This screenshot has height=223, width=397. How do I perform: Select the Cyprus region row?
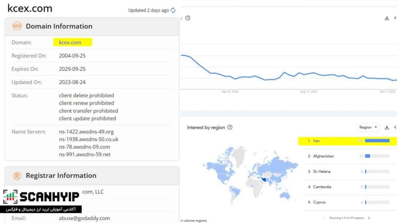tap(347, 202)
